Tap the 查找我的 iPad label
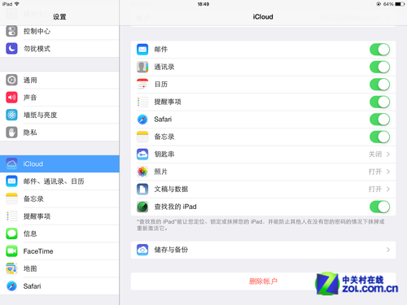This screenshot has height=305, width=407. coord(175,207)
